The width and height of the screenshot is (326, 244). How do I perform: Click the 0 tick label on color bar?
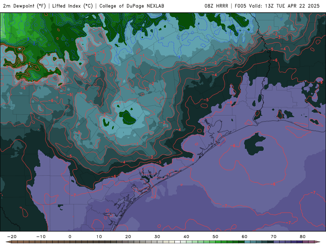coord(70,237)
